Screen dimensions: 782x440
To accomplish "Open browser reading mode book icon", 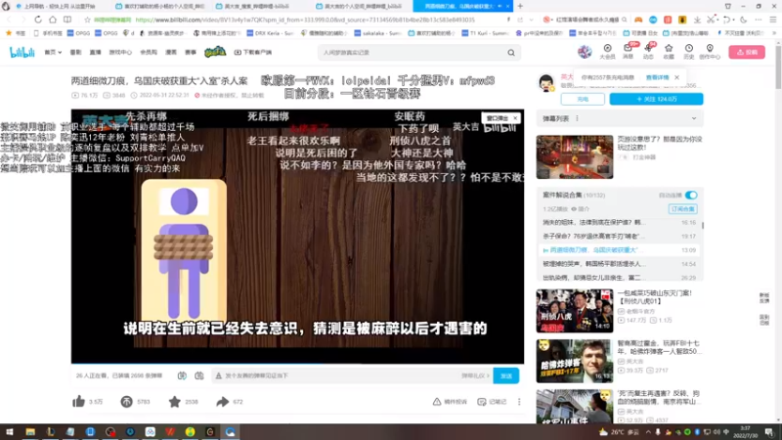I will tap(67, 20).
